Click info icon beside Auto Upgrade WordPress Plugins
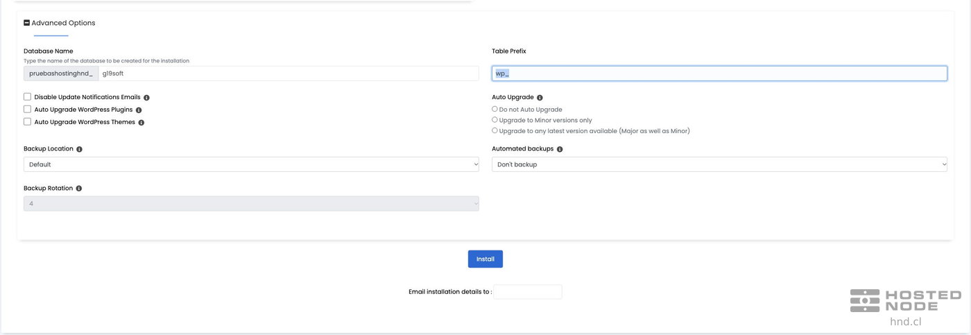Screen dimensions: 971x335 point(139,110)
